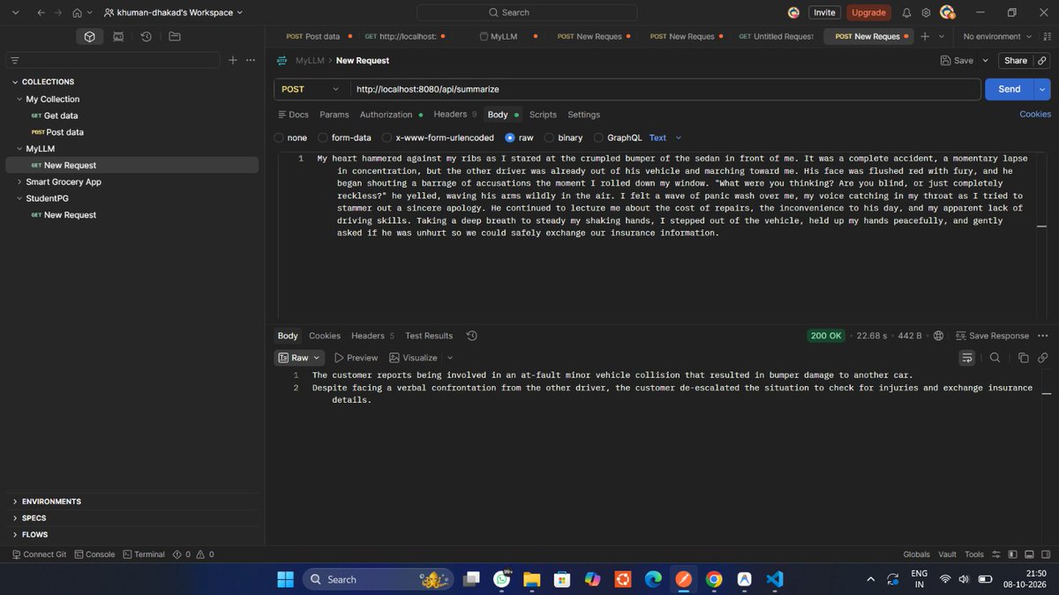Click the plus icon to create a collection
1059x595 pixels.
233,60
